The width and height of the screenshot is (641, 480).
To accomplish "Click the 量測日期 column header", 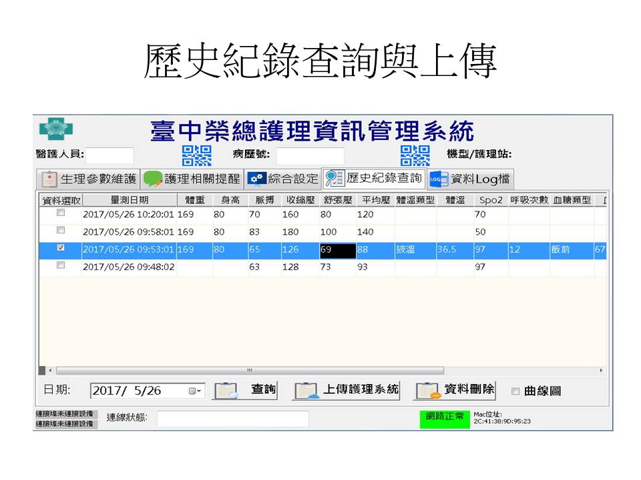I will 130,200.
